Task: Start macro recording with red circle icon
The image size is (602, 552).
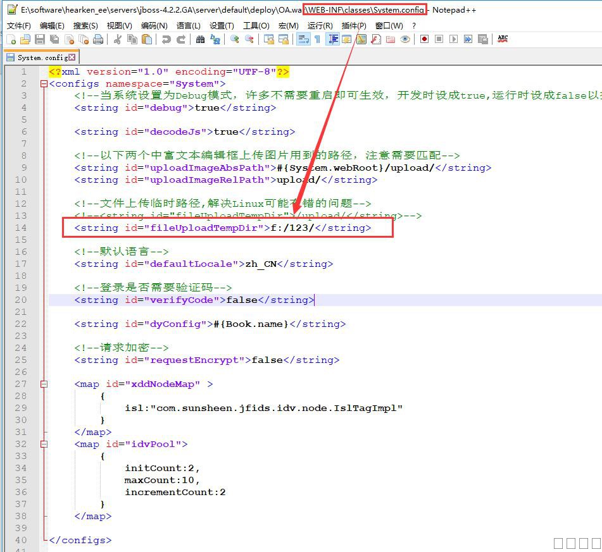Action: [x=424, y=39]
